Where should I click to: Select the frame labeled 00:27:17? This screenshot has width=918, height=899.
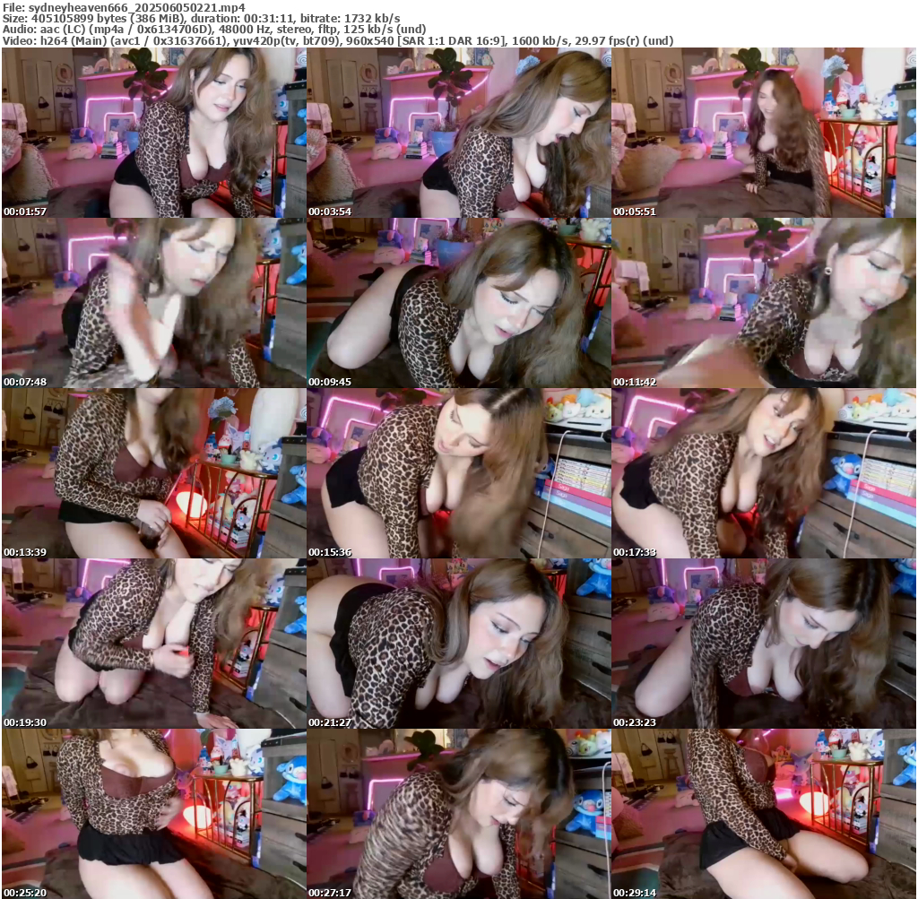click(458, 814)
